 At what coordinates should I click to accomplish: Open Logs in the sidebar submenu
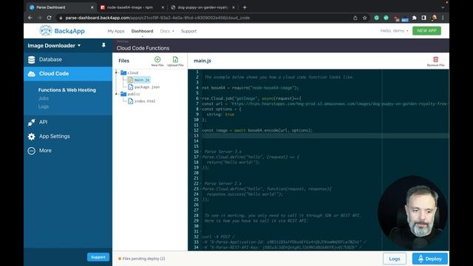pyautogui.click(x=44, y=106)
